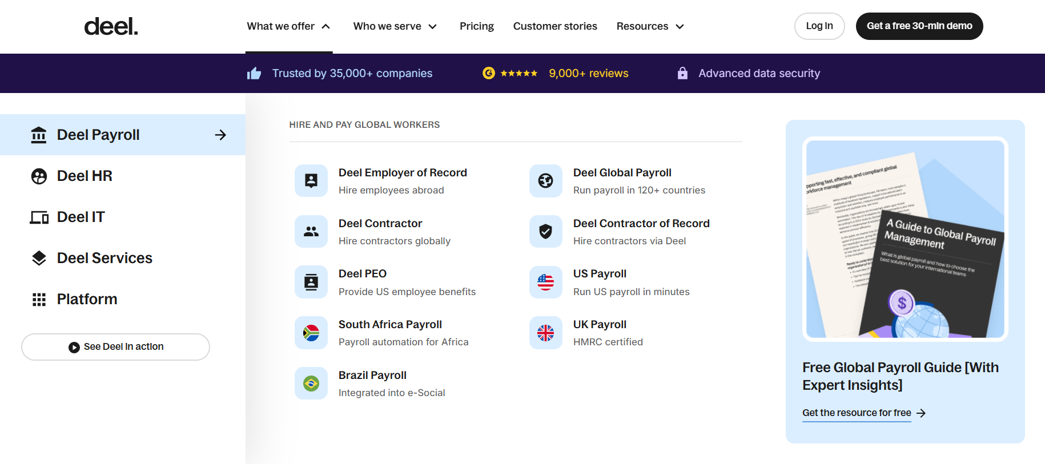The width and height of the screenshot is (1045, 464).
Task: Open the Deel Employer of Record link
Action: (403, 172)
